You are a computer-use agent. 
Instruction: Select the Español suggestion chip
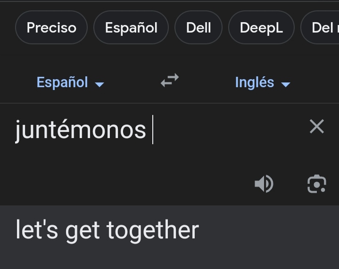pyautogui.click(x=131, y=27)
